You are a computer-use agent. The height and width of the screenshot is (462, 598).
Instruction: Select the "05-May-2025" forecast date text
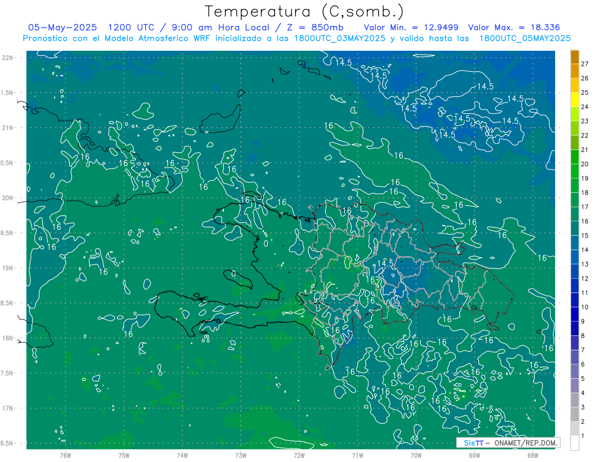pyautogui.click(x=62, y=27)
